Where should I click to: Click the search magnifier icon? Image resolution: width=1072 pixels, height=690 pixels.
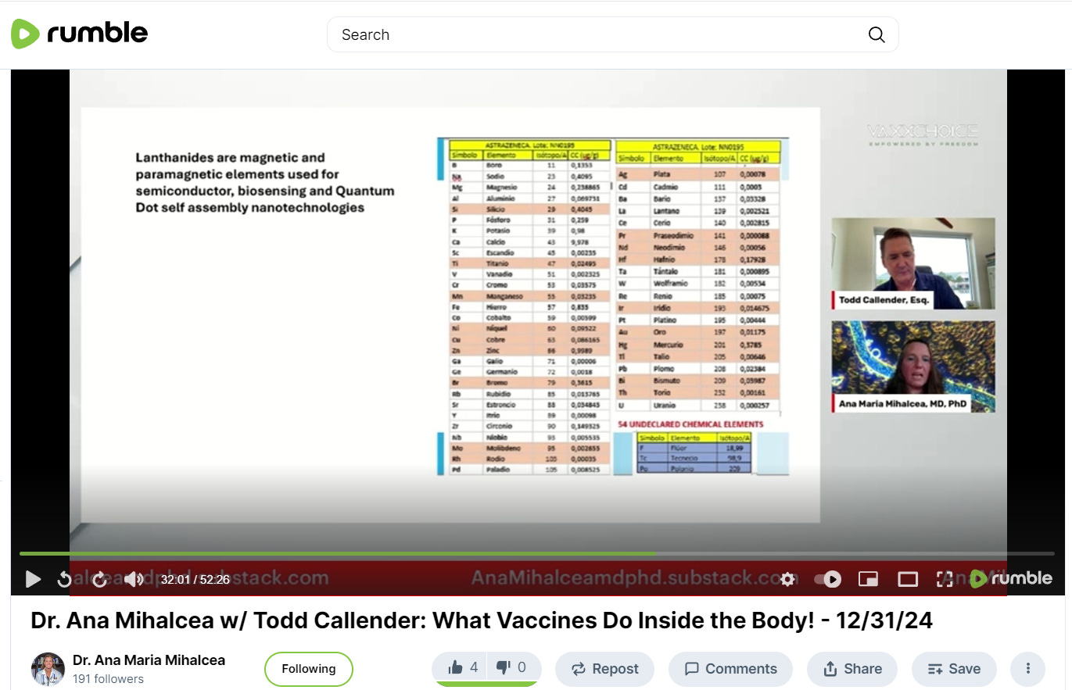click(x=877, y=34)
